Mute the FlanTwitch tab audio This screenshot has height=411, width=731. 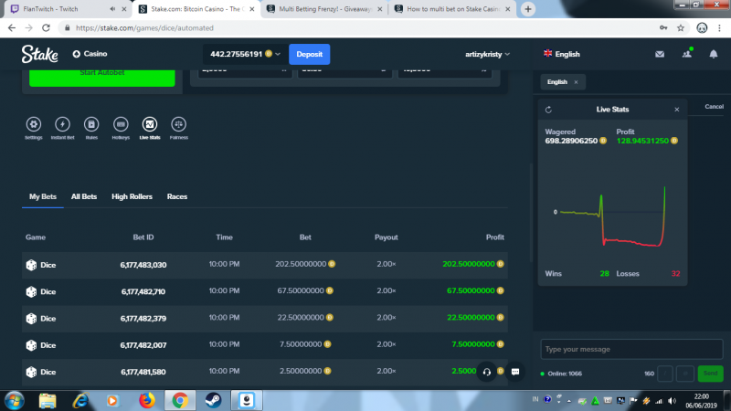112,9
